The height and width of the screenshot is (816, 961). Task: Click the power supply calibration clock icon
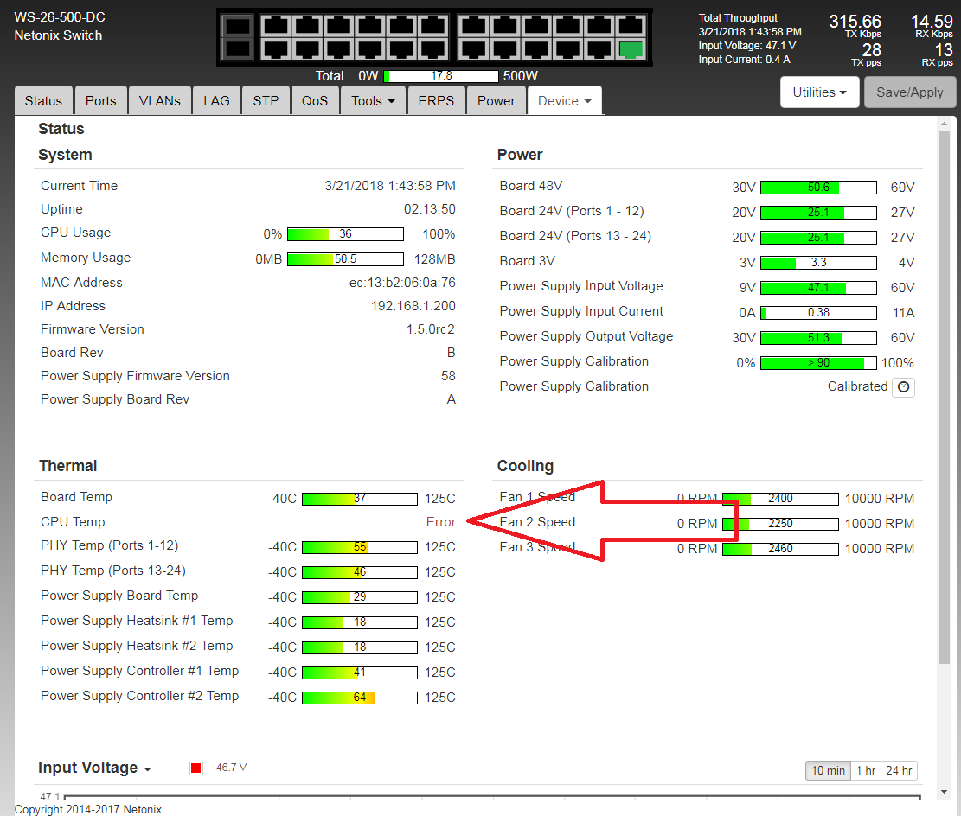pyautogui.click(x=904, y=387)
